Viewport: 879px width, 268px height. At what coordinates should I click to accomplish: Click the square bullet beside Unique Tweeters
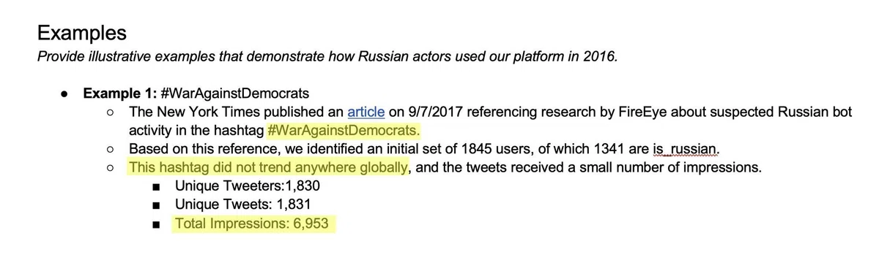pyautogui.click(x=155, y=187)
